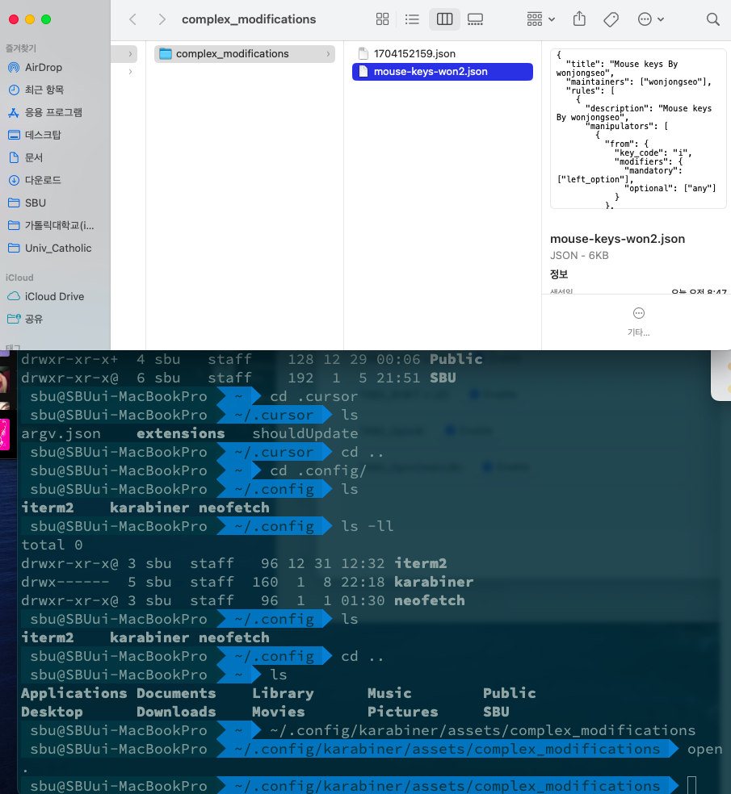Switch to icon grid view
731x794 pixels.
click(x=383, y=19)
